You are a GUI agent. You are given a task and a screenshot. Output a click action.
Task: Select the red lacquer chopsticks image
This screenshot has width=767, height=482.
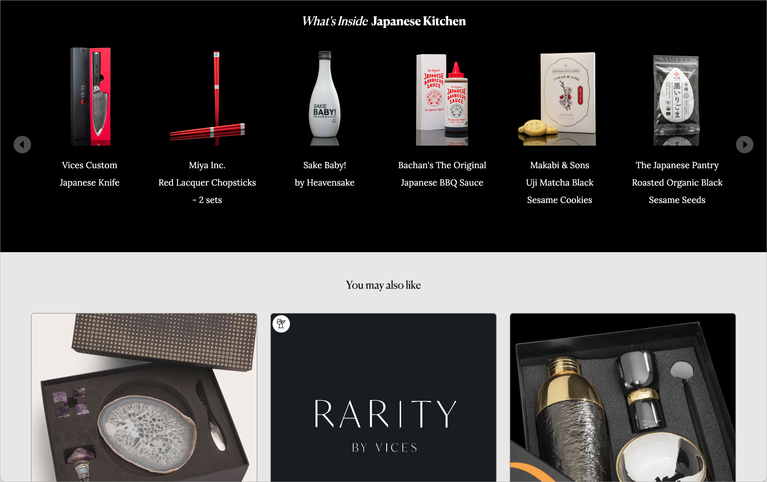(207, 98)
